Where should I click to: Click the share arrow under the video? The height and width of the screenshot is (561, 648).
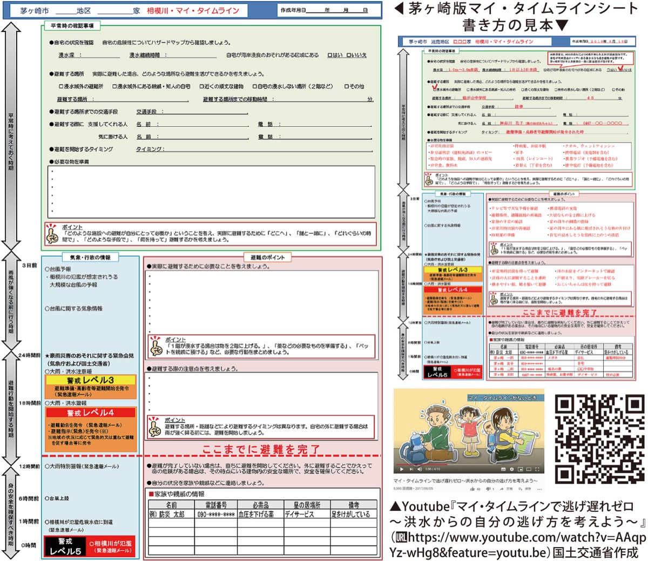coord(503,489)
